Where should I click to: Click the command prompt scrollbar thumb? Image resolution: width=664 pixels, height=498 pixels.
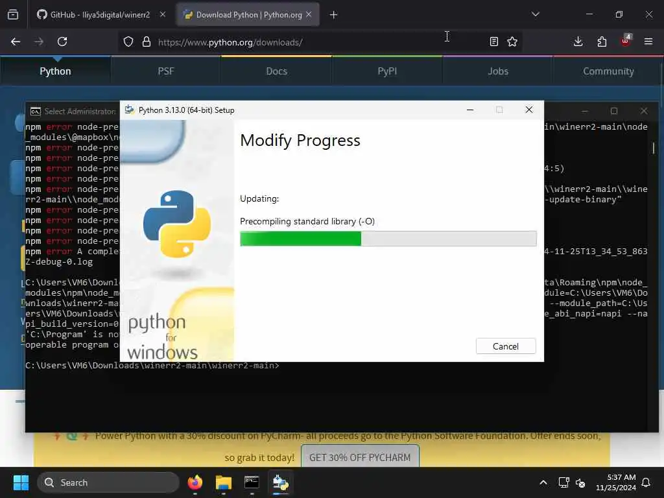click(654, 148)
